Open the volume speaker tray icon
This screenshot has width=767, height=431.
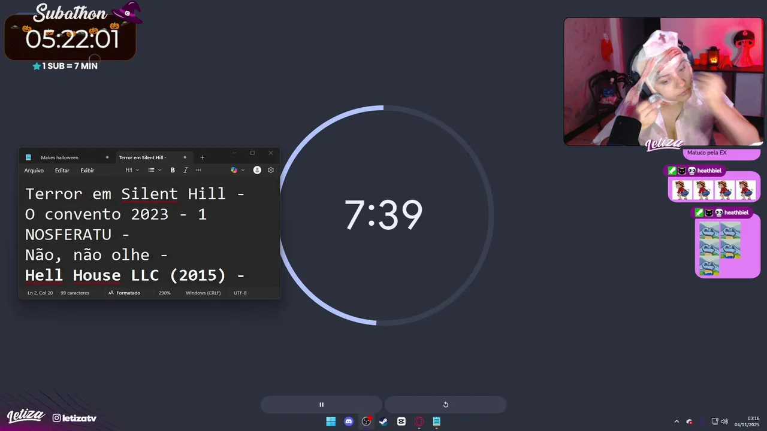click(724, 421)
